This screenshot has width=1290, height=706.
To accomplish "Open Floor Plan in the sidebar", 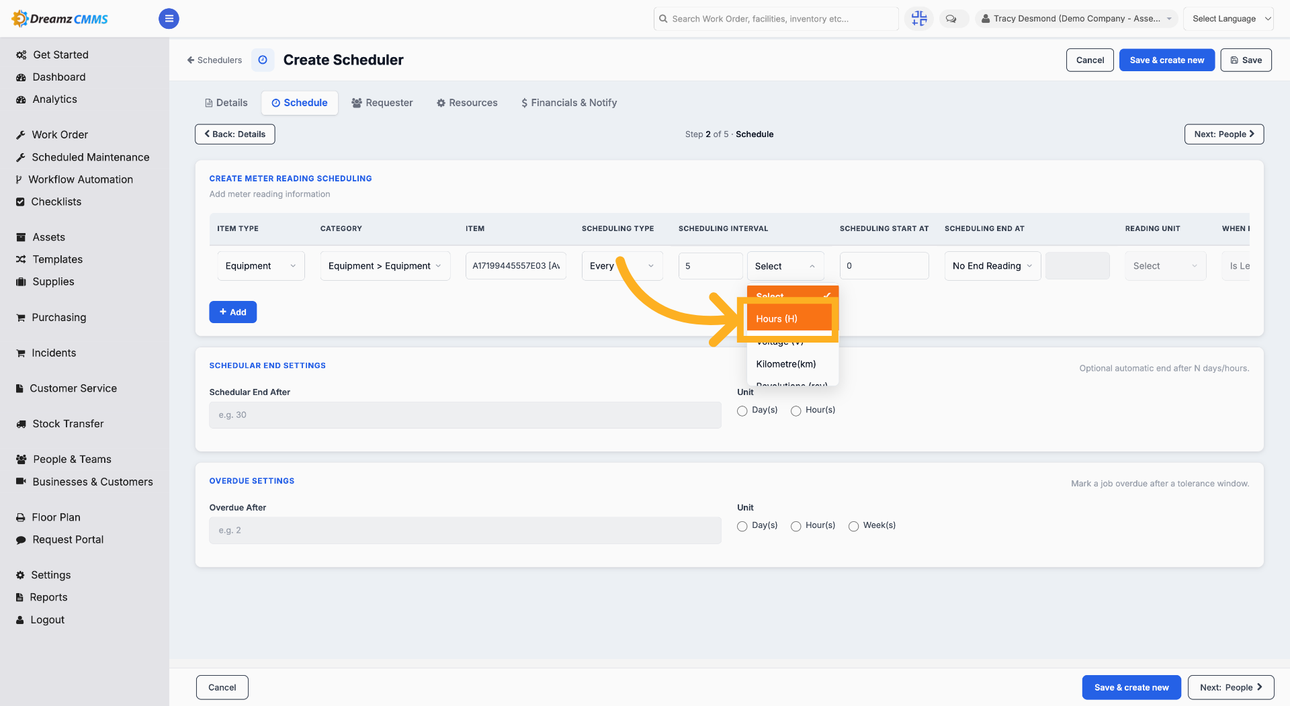I will (56, 517).
